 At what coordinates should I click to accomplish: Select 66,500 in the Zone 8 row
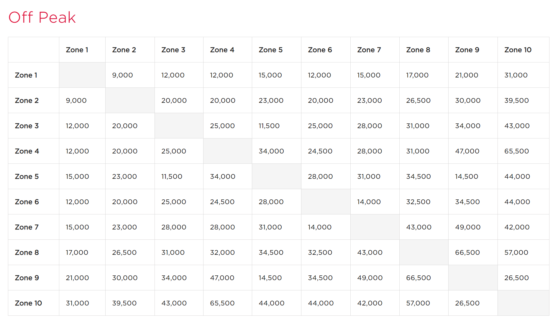pos(467,252)
